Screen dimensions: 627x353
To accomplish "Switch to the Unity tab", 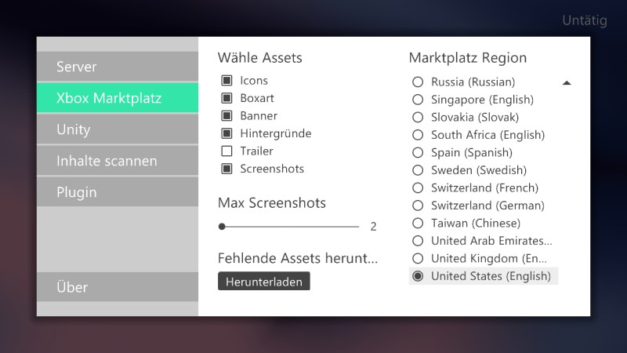I will pyautogui.click(x=117, y=129).
